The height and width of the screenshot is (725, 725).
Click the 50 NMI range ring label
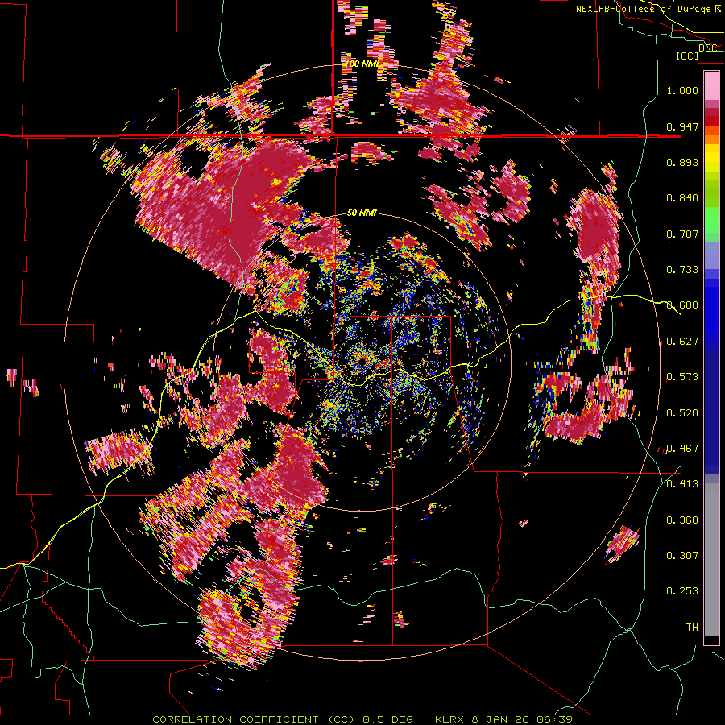pos(362,213)
